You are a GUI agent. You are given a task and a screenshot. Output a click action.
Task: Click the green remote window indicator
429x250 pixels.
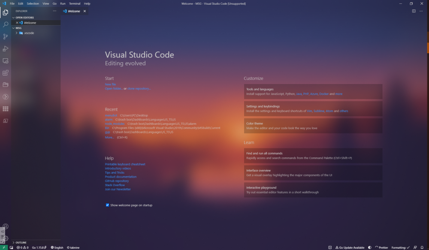[3, 247]
